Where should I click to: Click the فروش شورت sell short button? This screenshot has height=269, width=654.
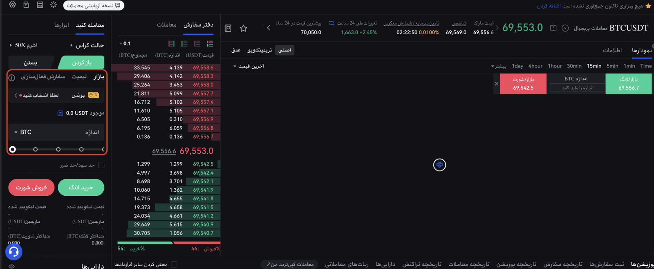(31, 187)
